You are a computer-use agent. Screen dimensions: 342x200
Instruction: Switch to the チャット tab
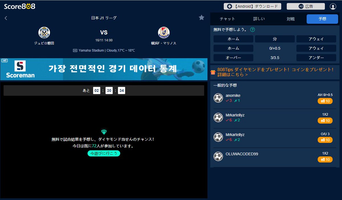coord(227,19)
